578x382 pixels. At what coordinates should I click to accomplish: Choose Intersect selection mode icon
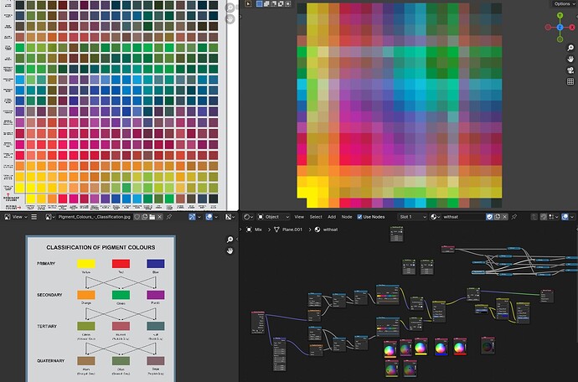pyautogui.click(x=287, y=3)
